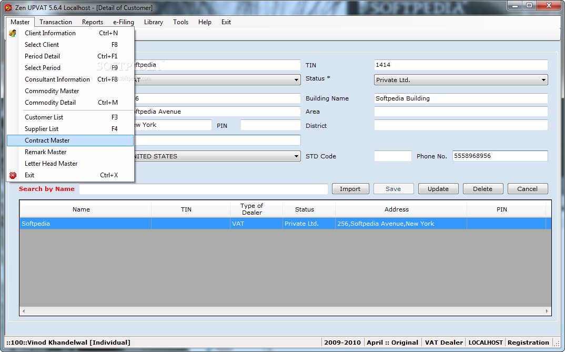The image size is (565, 352).
Task: Open the Transaction menu
Action: click(x=55, y=22)
